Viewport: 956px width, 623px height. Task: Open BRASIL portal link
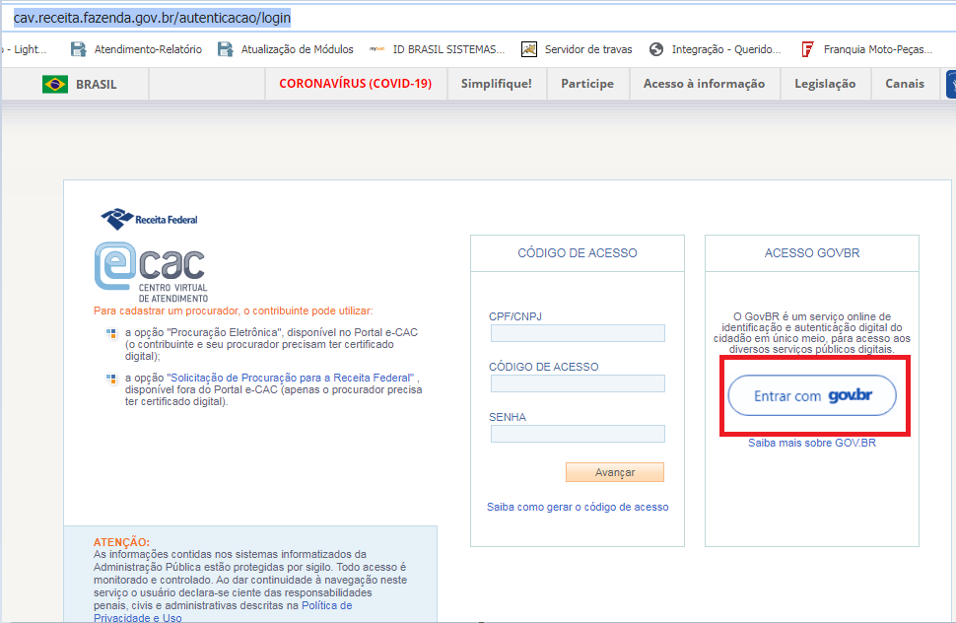tap(97, 84)
